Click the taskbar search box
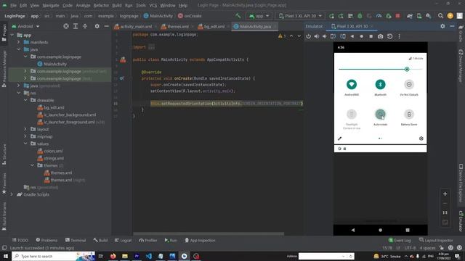This screenshot has width=465, height=261. pyautogui.click(x=53, y=256)
